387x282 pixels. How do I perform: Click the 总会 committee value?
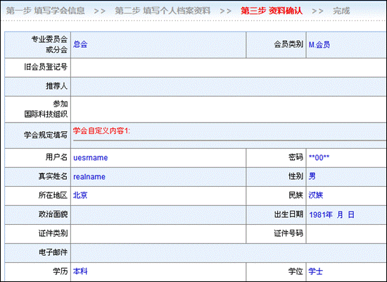tap(80, 44)
